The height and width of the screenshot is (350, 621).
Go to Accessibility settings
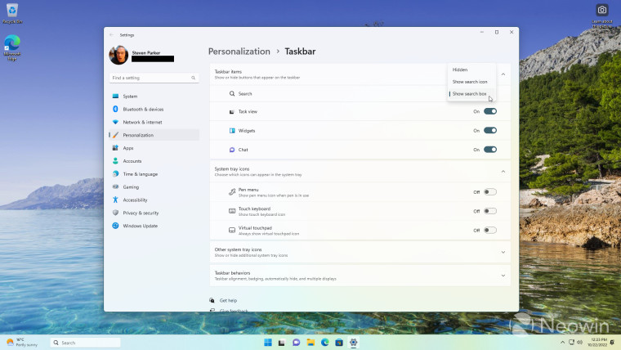tap(154, 200)
